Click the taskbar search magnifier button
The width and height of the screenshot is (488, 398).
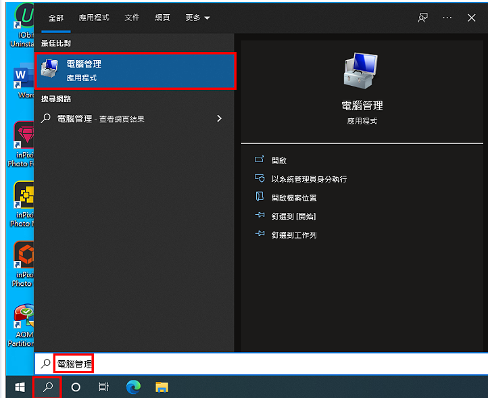47,387
